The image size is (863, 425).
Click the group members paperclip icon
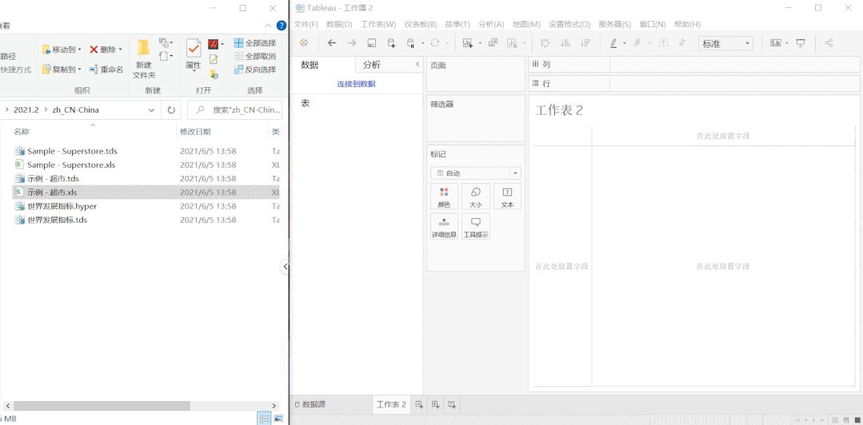[637, 43]
